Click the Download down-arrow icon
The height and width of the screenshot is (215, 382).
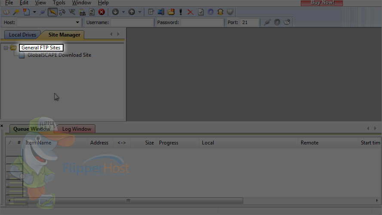coord(115,12)
